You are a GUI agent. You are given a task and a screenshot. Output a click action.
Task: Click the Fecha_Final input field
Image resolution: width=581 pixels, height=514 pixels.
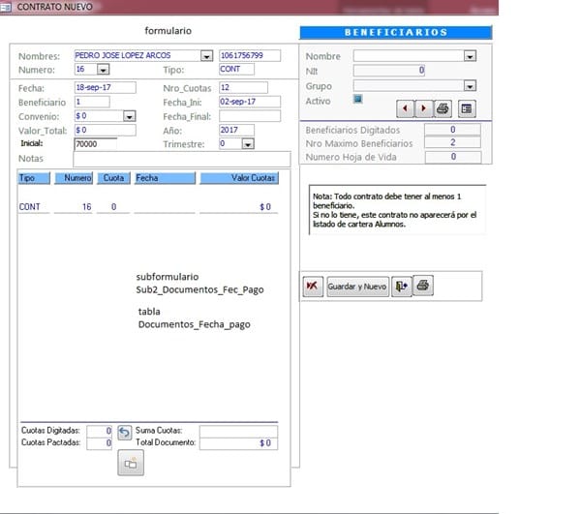(x=249, y=115)
